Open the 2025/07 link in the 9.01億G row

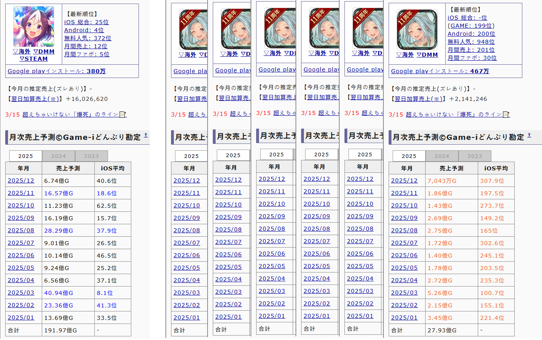(21, 243)
